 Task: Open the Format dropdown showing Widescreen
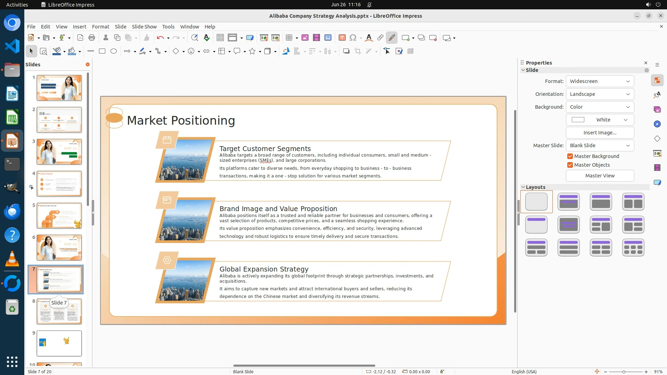[600, 81]
